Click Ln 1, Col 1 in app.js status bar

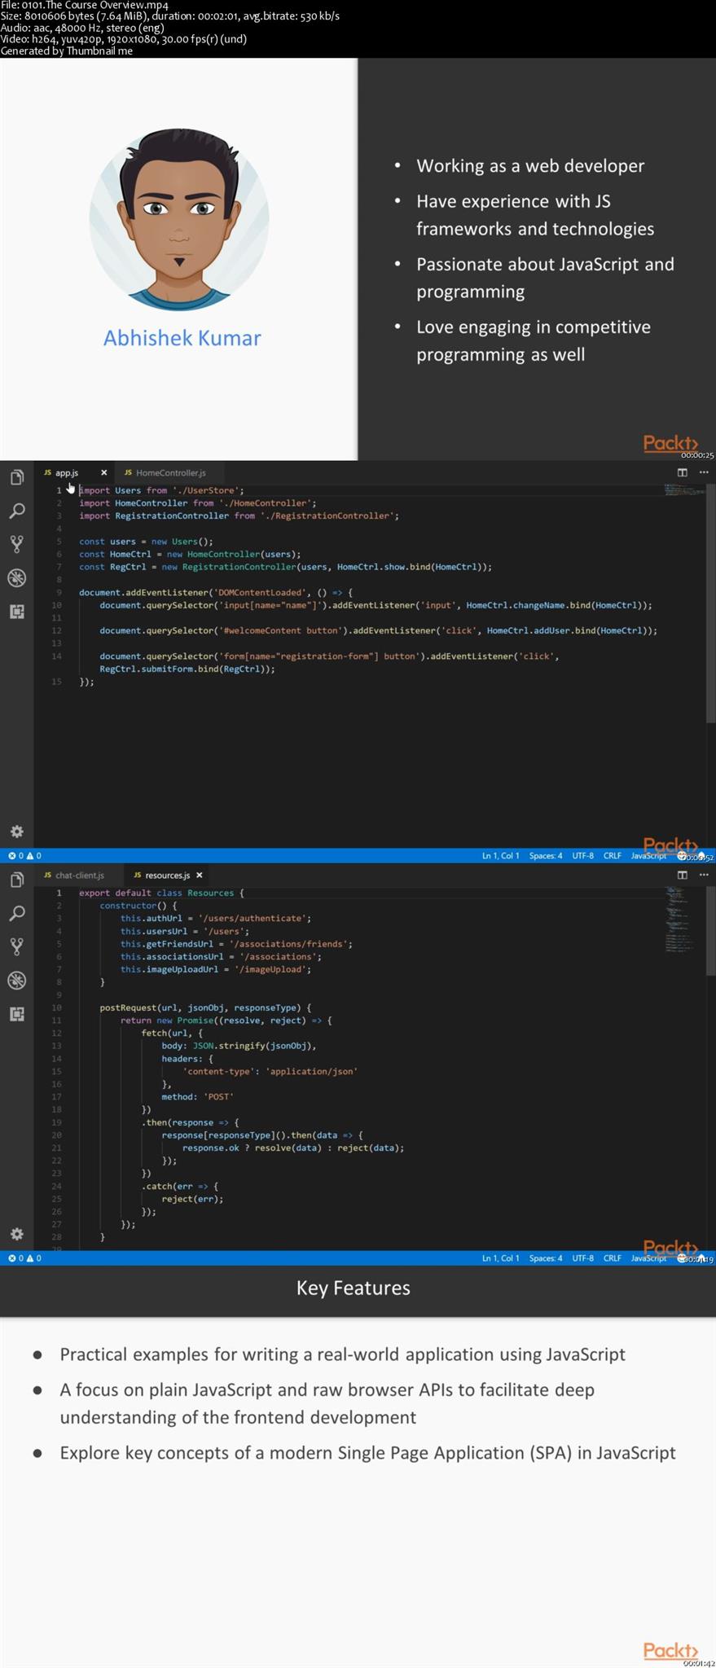500,856
